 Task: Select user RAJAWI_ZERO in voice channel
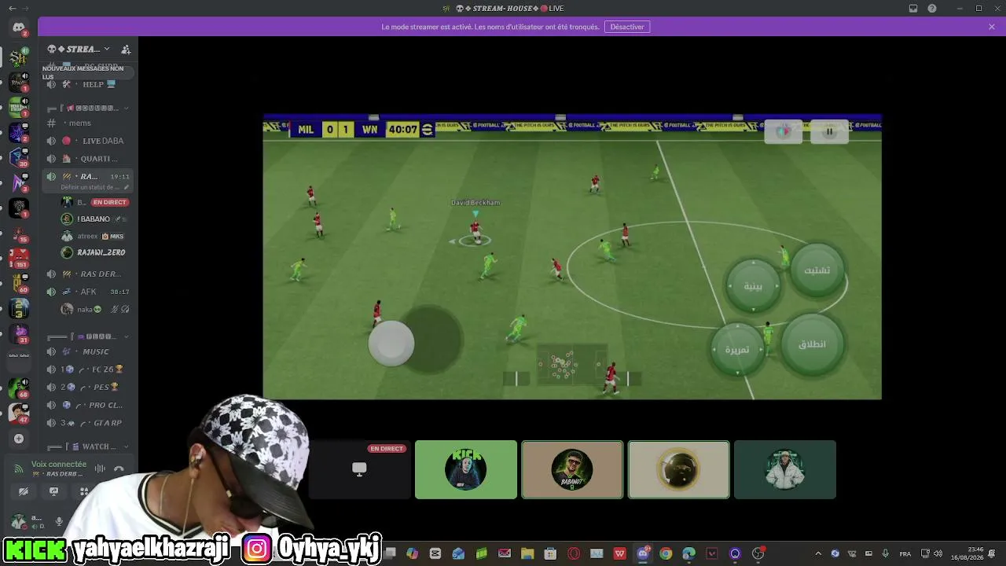[x=94, y=252]
